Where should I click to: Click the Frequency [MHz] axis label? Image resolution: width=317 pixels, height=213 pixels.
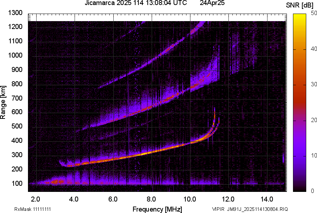(157, 209)
